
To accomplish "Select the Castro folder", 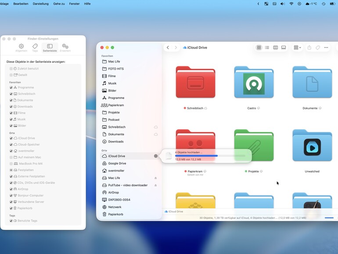I will [x=254, y=82].
